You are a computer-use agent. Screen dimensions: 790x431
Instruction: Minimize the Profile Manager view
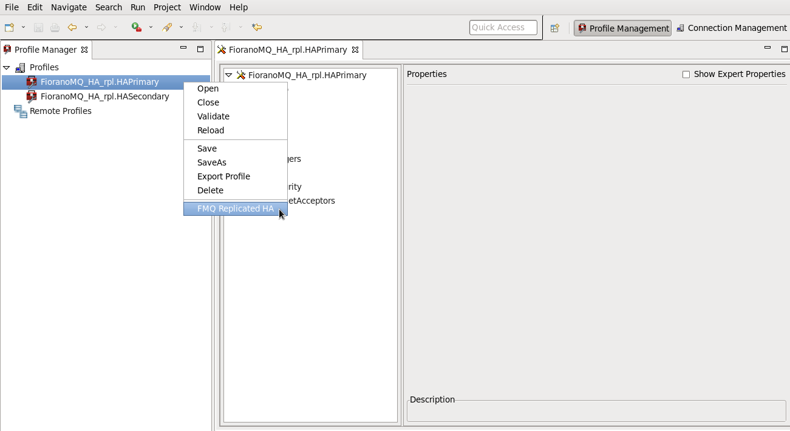[x=183, y=48]
